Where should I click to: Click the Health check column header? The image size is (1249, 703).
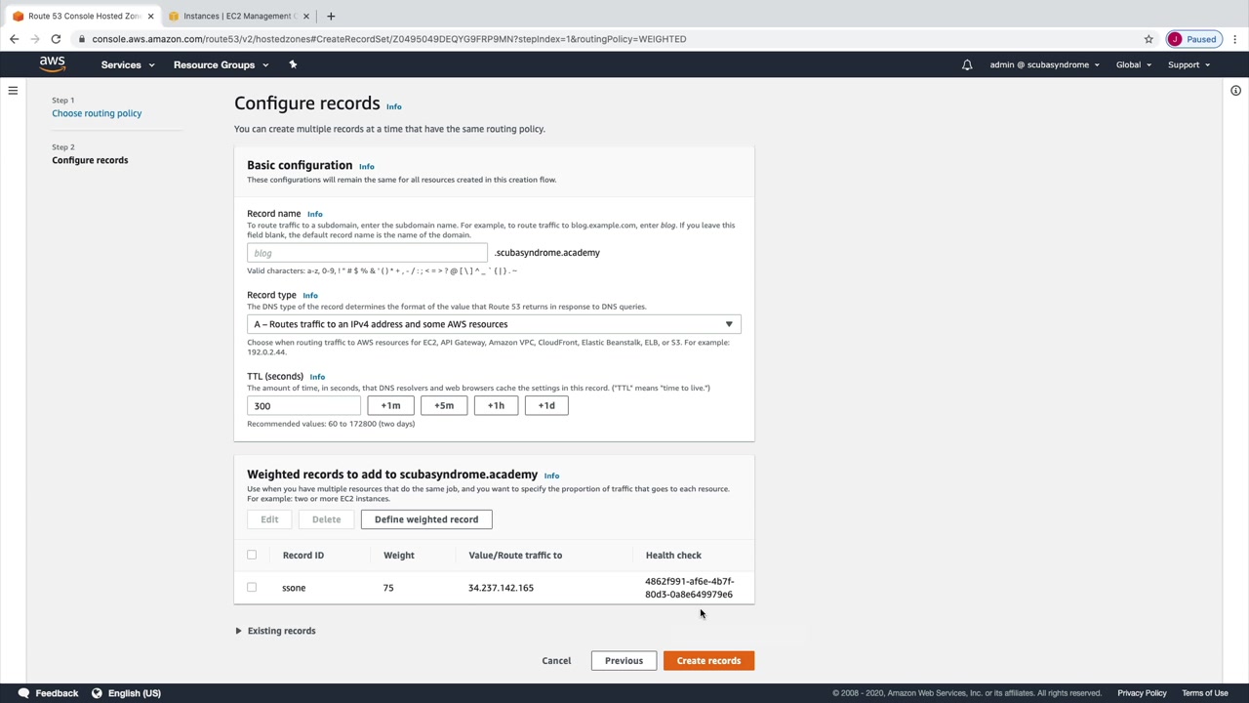[673, 556]
